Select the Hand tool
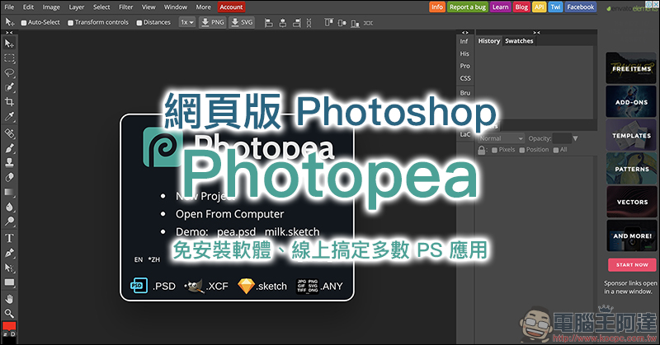660x345 pixels. tap(9, 298)
